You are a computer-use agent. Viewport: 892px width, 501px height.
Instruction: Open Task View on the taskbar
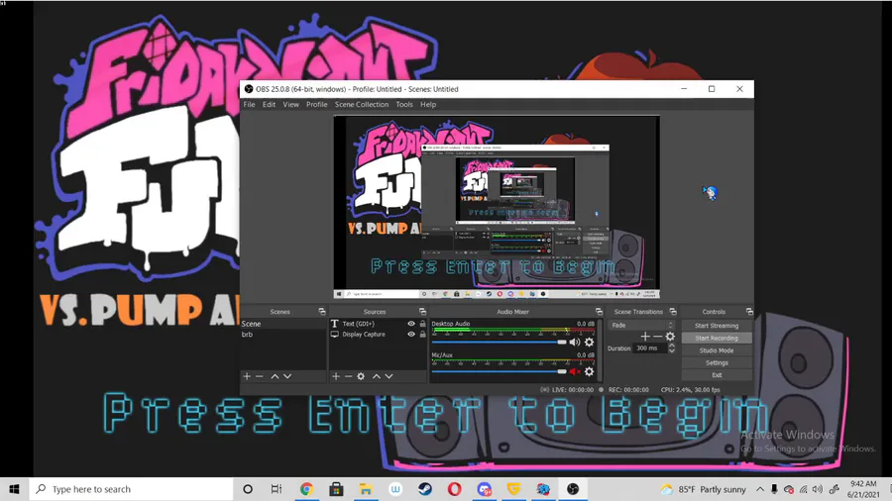point(277,489)
